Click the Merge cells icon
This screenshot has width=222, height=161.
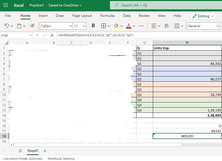pos(177,26)
